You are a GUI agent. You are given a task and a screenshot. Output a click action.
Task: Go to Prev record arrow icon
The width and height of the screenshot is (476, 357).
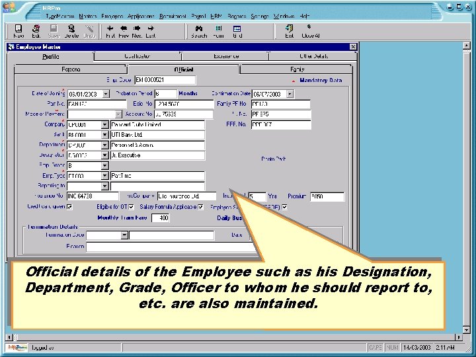click(x=124, y=28)
